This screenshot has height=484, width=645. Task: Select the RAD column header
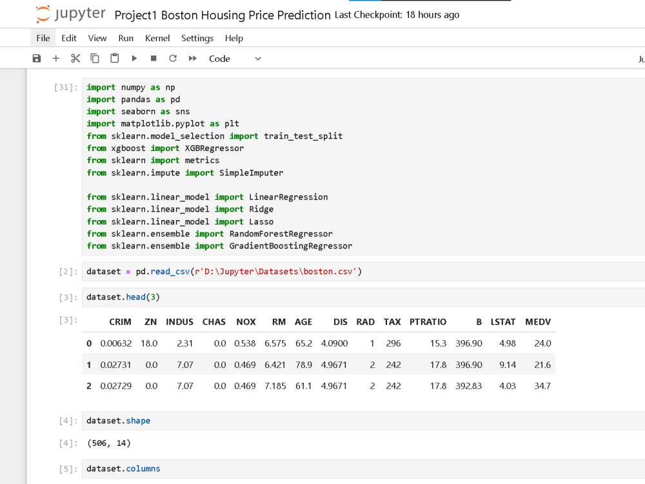coord(365,322)
